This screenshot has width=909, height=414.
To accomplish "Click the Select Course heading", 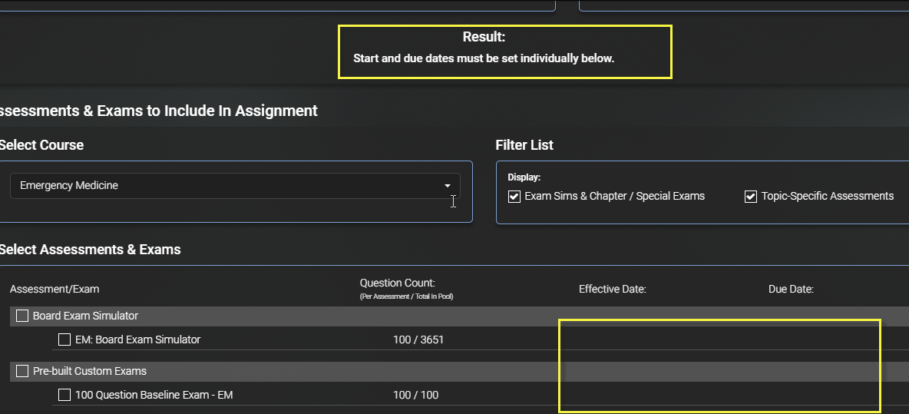I will 41,145.
